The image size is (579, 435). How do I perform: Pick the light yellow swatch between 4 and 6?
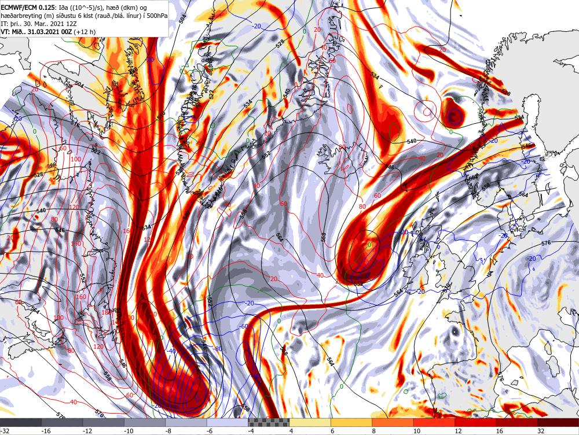pos(310,423)
